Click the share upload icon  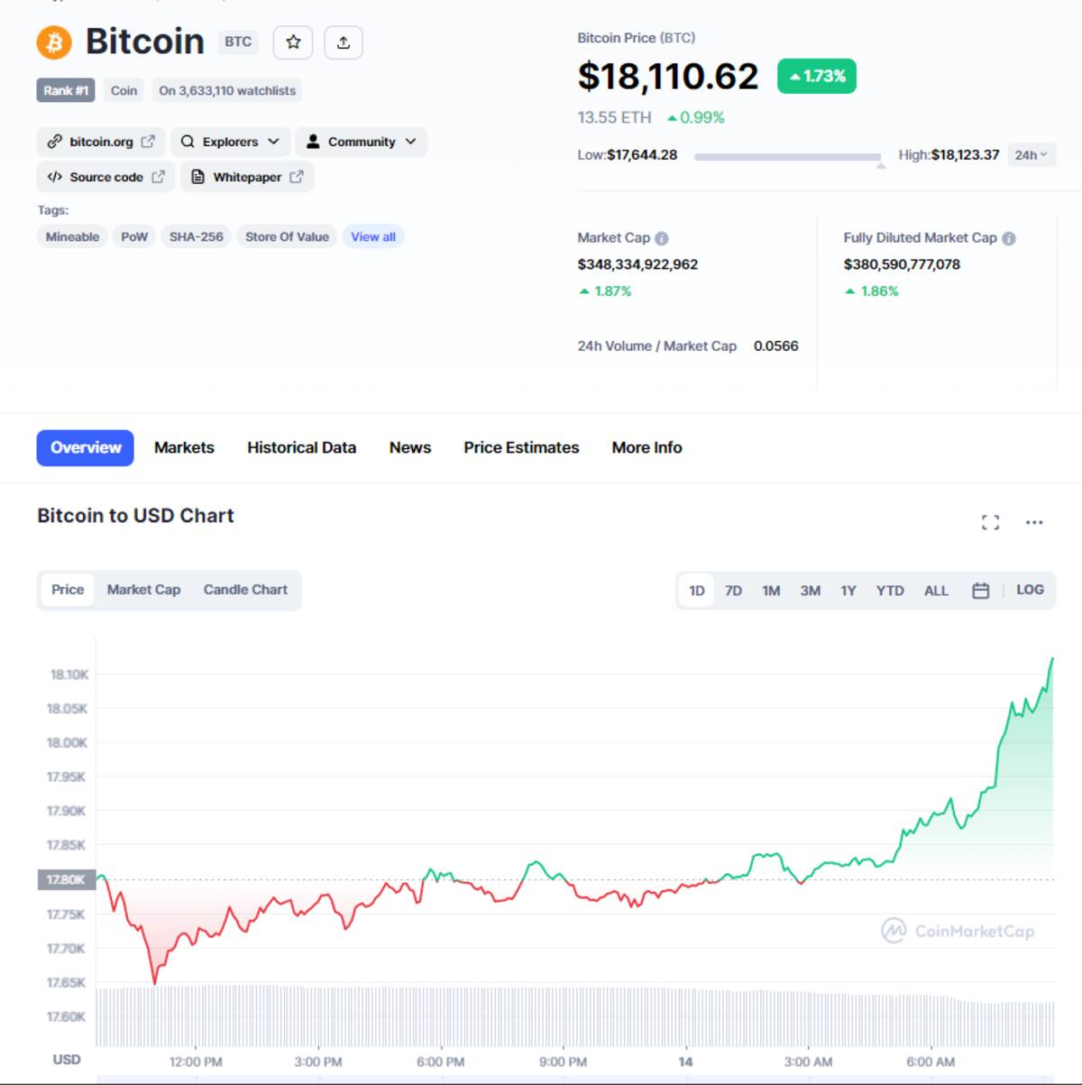(x=344, y=42)
